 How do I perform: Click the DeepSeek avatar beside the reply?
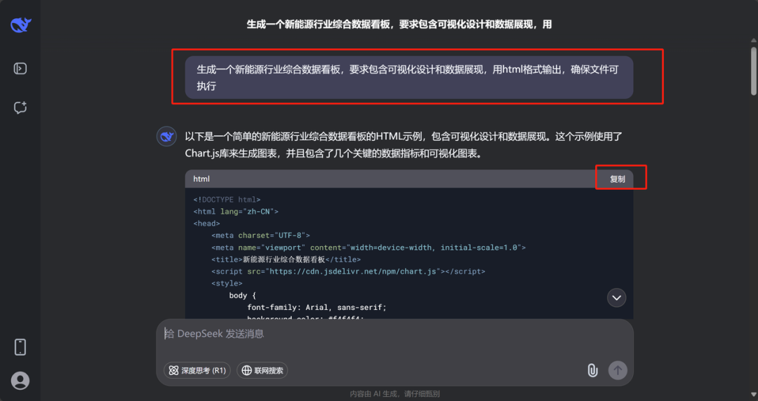point(166,137)
